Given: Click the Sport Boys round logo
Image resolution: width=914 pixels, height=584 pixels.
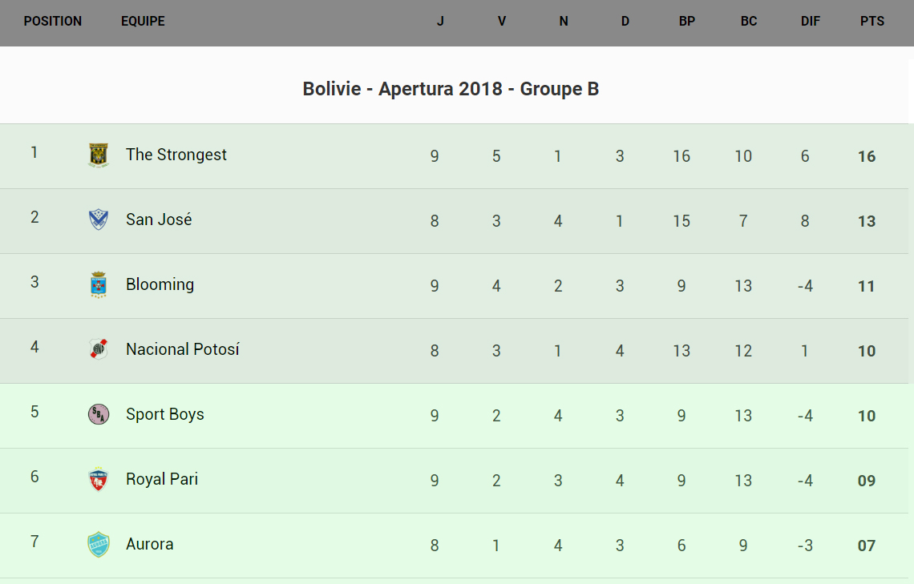Looking at the screenshot, I should click(98, 414).
